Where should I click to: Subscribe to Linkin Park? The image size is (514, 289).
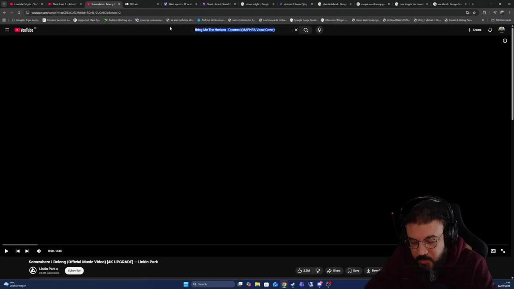[74, 271]
